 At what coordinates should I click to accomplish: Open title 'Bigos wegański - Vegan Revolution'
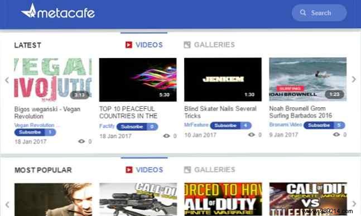tap(47, 113)
